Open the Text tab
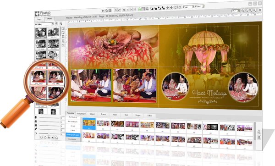The image size is (275, 166). (x=126, y=115)
